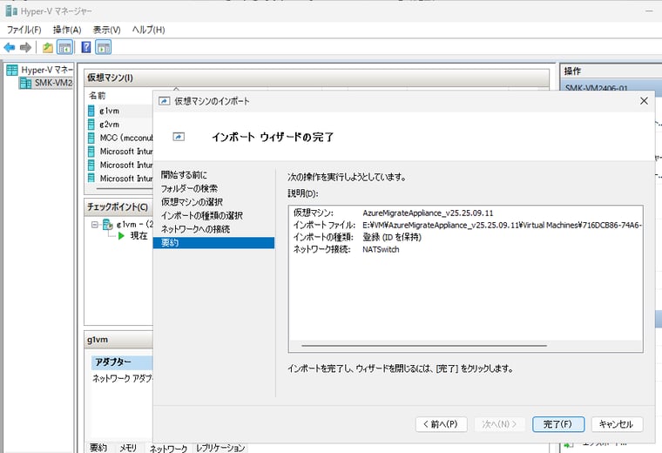This screenshot has width=662, height=453.
Task: Click the < 前へ(P) button
Action: [442, 424]
